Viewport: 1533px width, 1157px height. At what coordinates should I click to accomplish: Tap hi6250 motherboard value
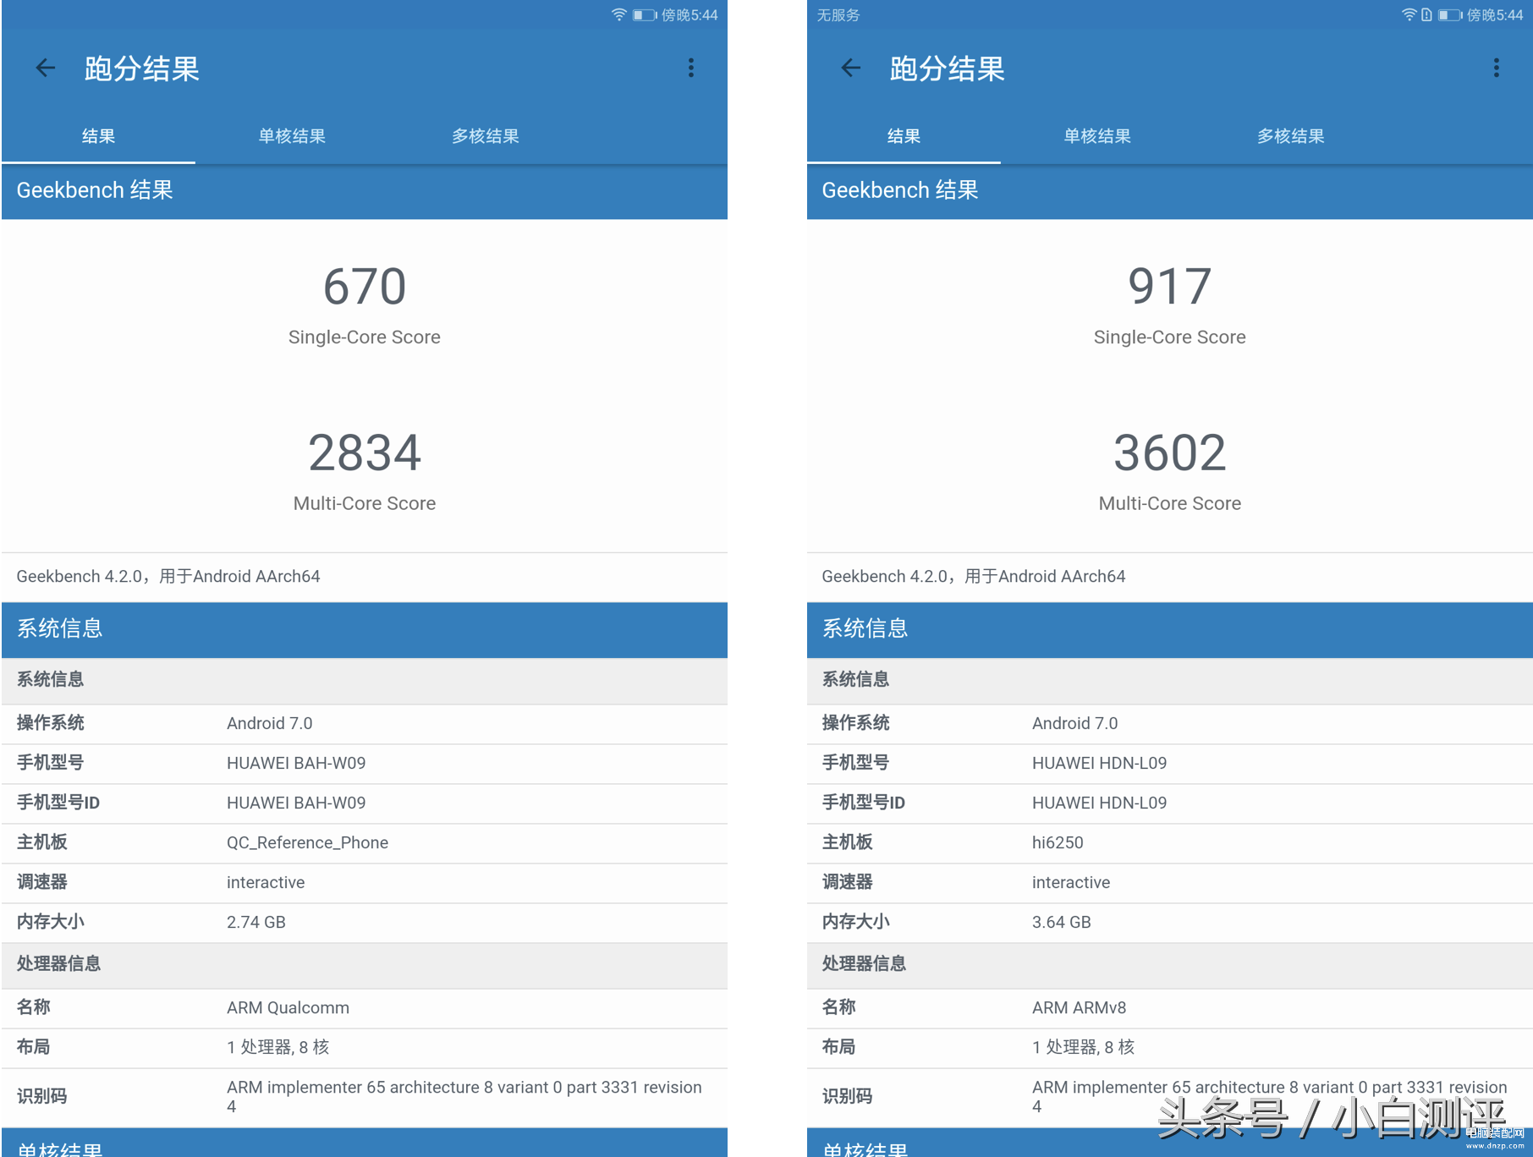coord(1058,842)
